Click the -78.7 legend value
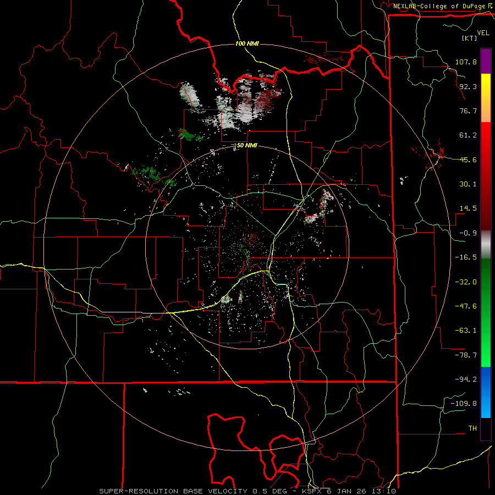The width and height of the screenshot is (495, 495). (466, 355)
